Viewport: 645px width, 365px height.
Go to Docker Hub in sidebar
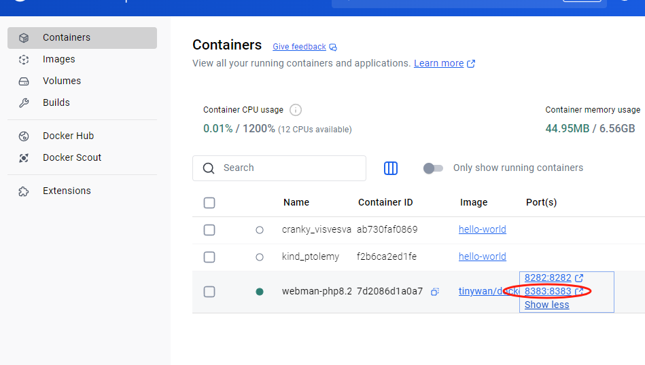tap(82, 136)
